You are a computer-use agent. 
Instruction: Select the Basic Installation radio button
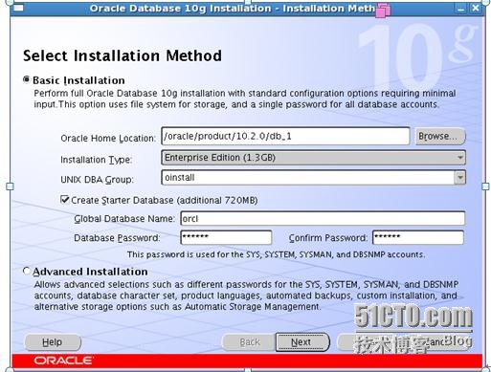[x=27, y=79]
